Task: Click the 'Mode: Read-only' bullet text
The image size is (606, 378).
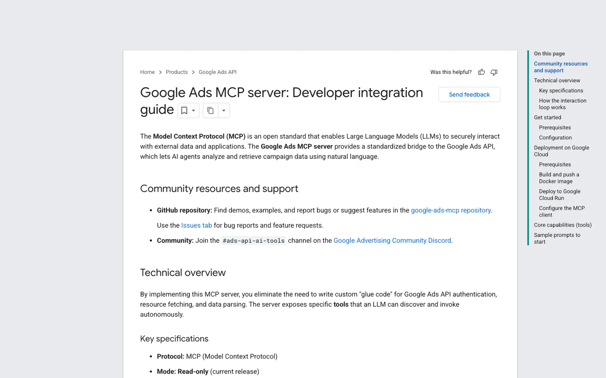Action: pyautogui.click(x=183, y=372)
